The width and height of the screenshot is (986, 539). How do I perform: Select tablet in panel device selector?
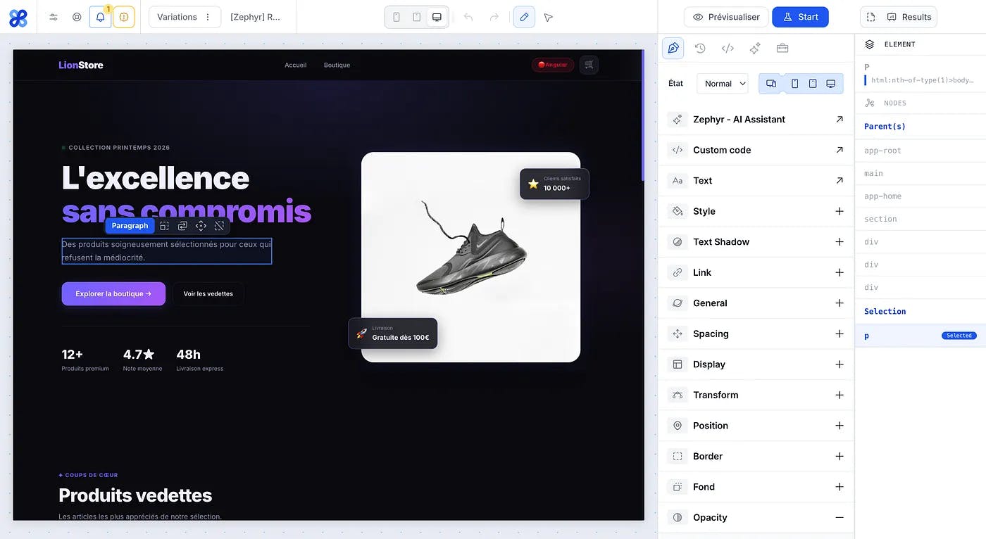point(813,83)
